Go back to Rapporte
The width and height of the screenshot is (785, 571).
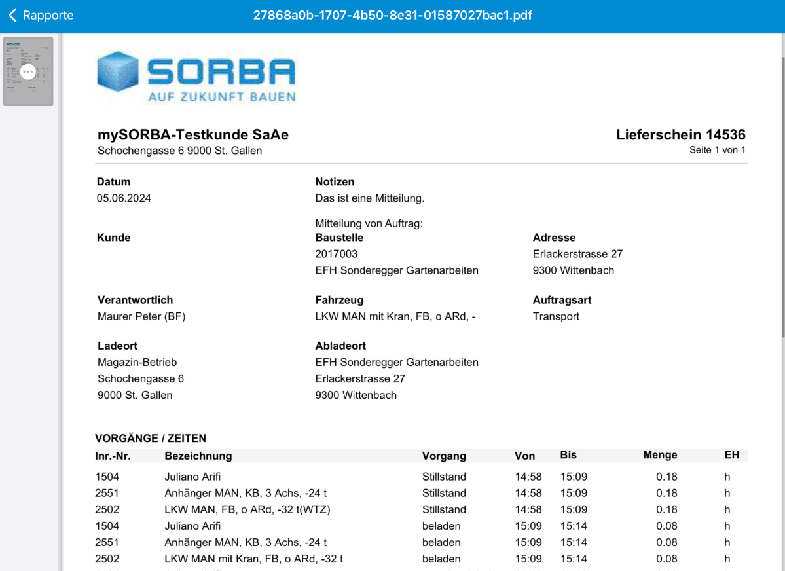41,16
